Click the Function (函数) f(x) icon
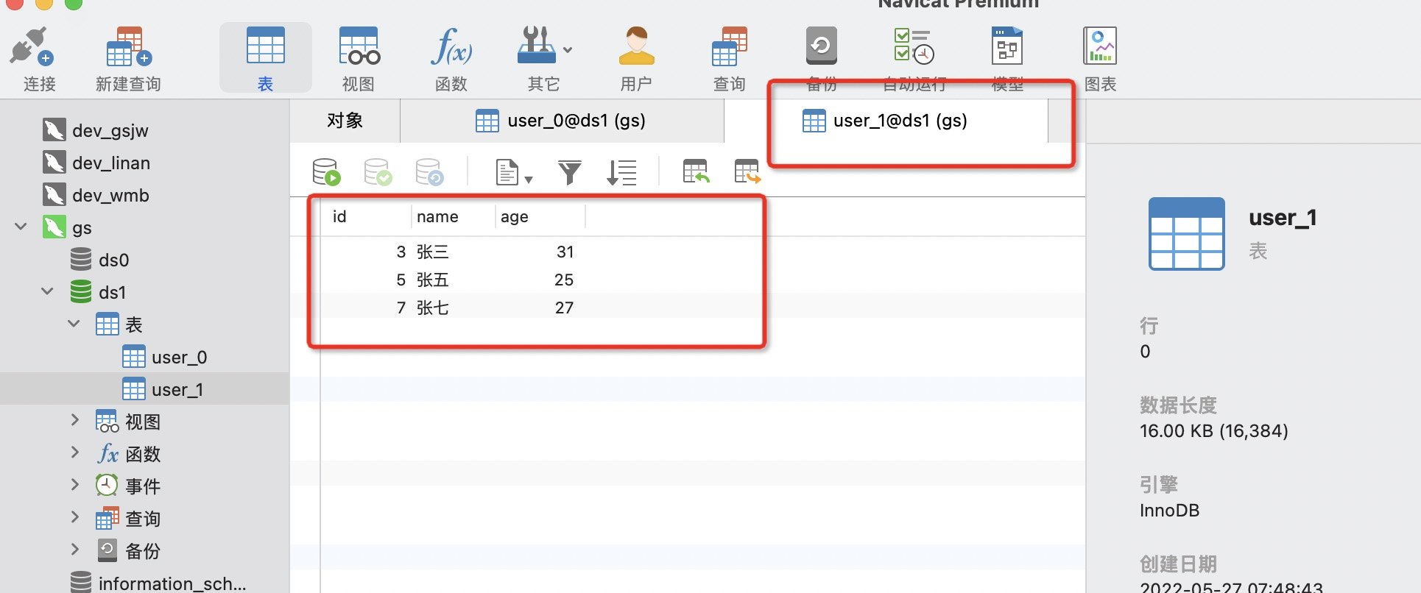Screen dimensions: 1421x593 click(451, 46)
